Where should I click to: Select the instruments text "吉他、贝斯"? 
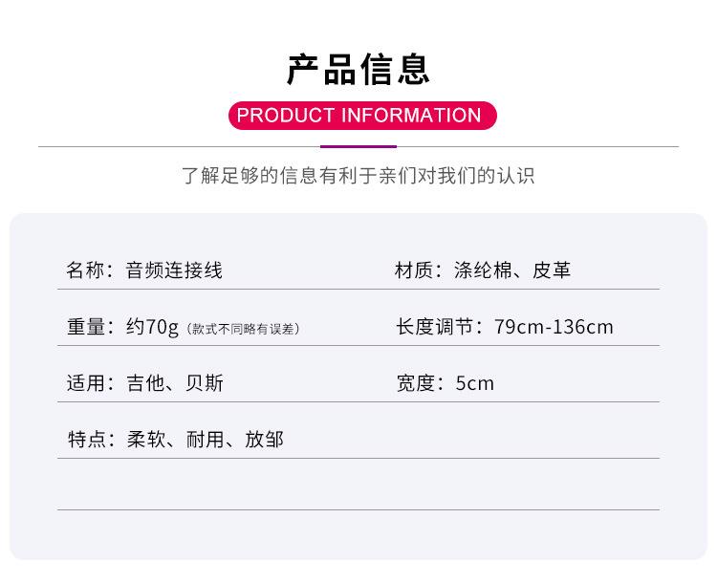[x=175, y=383]
